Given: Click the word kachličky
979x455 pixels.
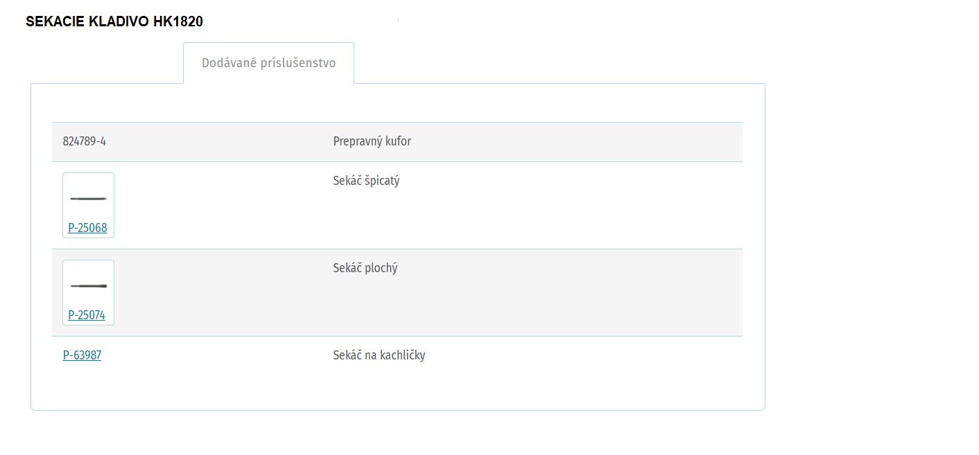Looking at the screenshot, I should 403,355.
